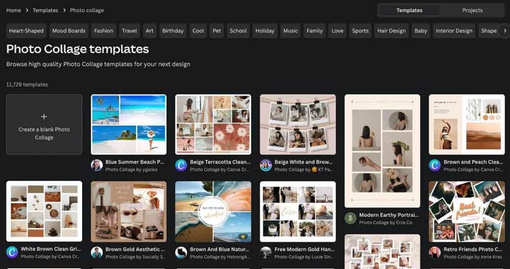This screenshot has width=510, height=269.
Task: Click the plus icon in the blank collage tile
Action: point(44,116)
